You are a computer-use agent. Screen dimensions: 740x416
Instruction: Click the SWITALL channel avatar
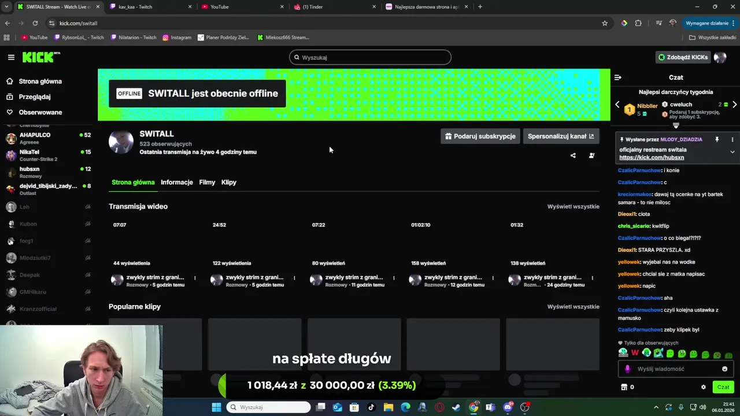point(121,142)
